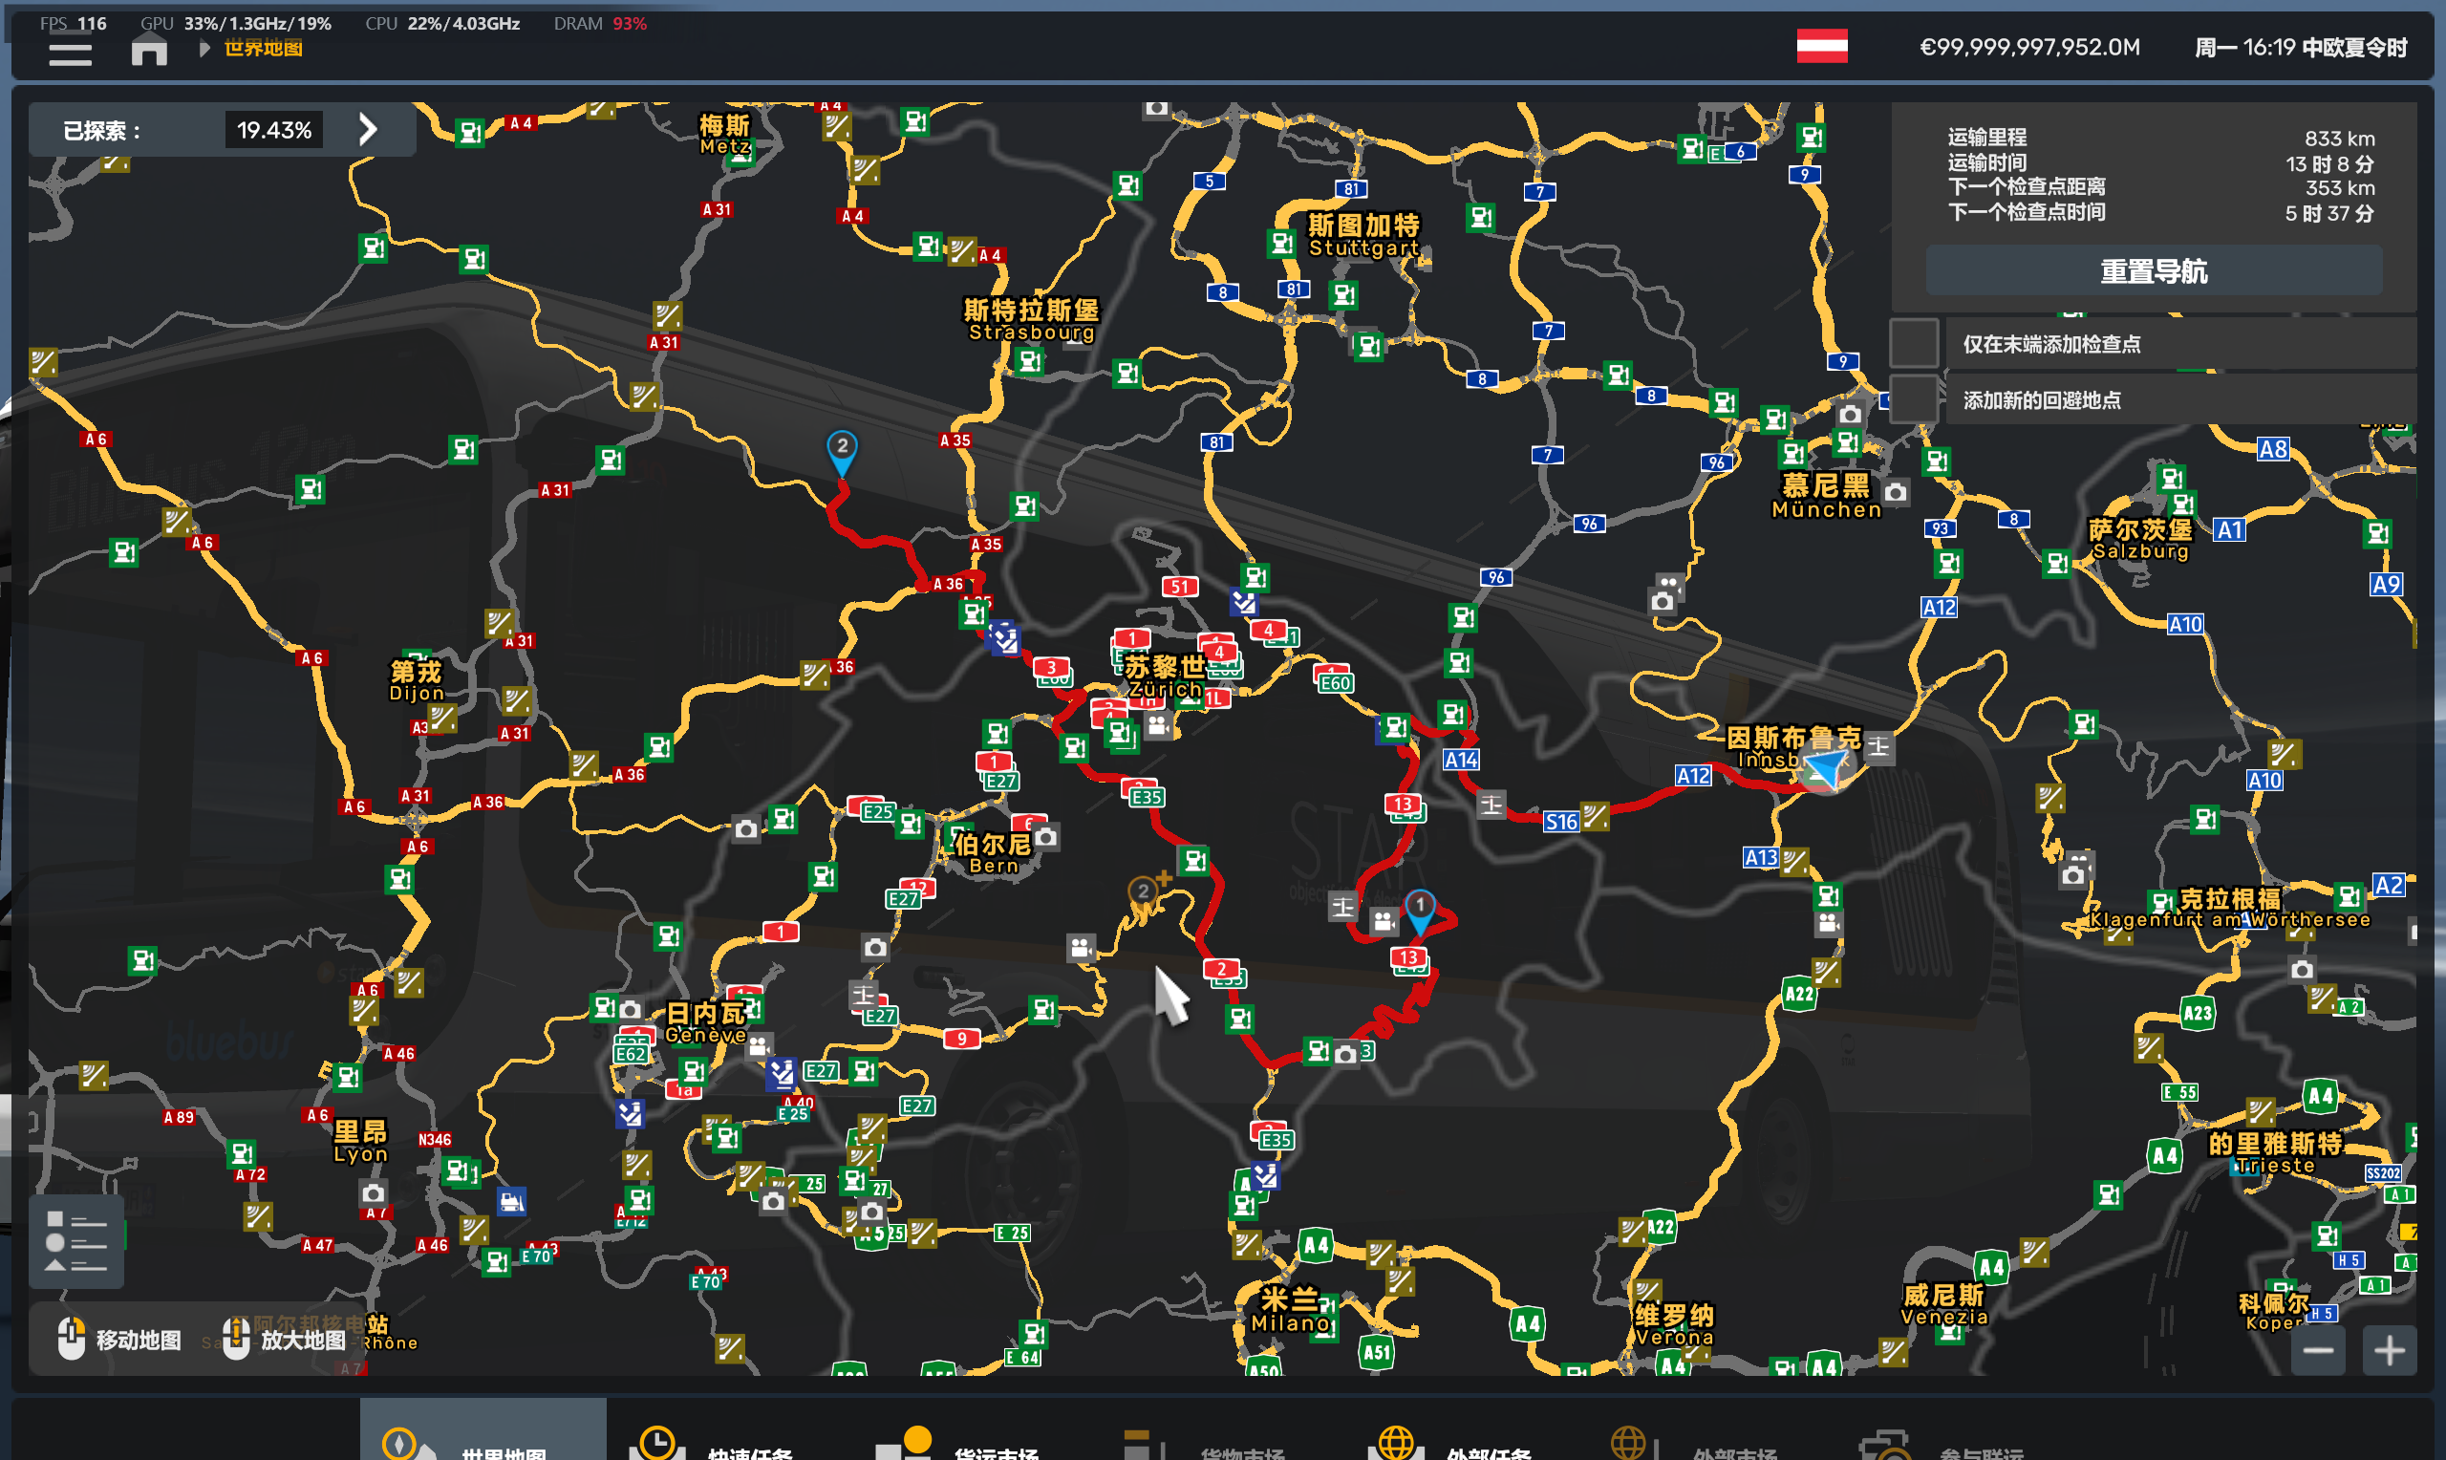2446x1460 pixels.
Task: Click the money balance €99,999,997,952.0M
Action: click(x=2029, y=47)
